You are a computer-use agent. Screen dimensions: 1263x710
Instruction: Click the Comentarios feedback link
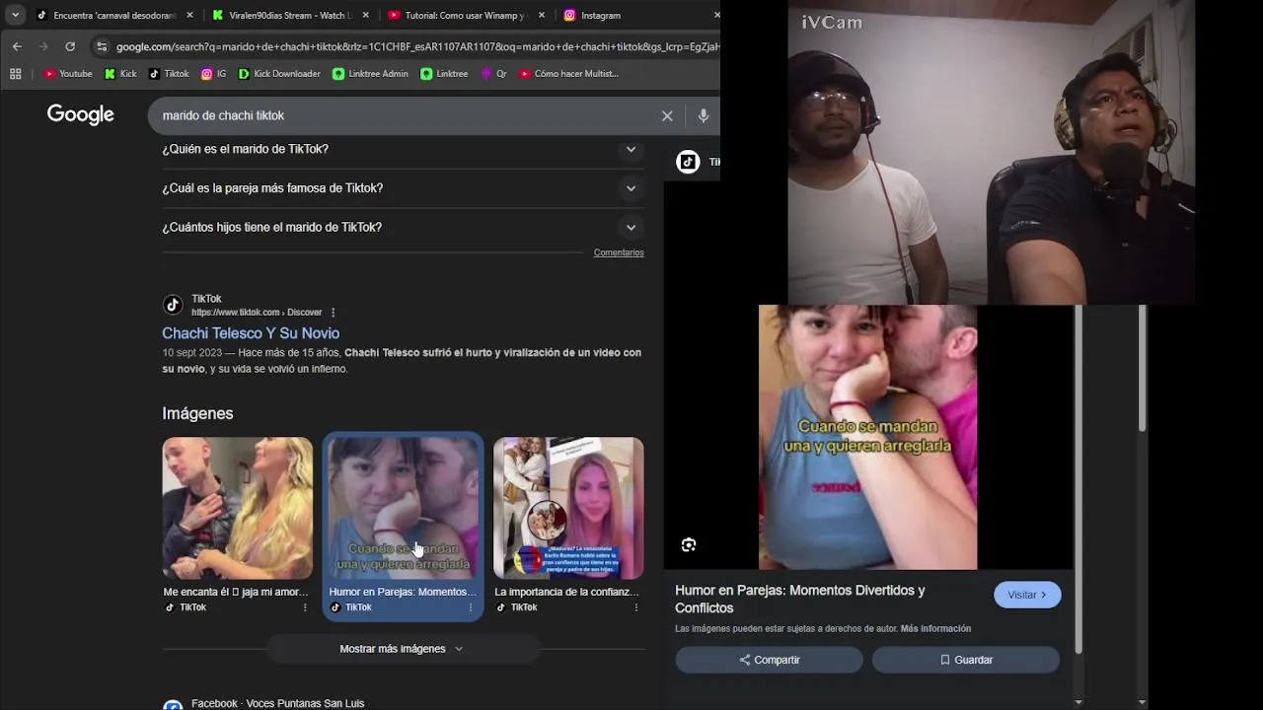click(619, 252)
